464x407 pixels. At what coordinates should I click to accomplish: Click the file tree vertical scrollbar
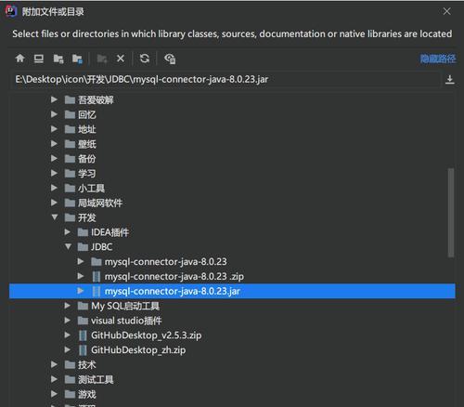[x=451, y=213]
